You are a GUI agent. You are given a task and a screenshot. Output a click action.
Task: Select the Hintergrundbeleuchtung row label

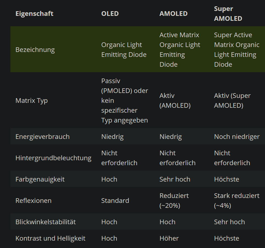[x=53, y=158]
